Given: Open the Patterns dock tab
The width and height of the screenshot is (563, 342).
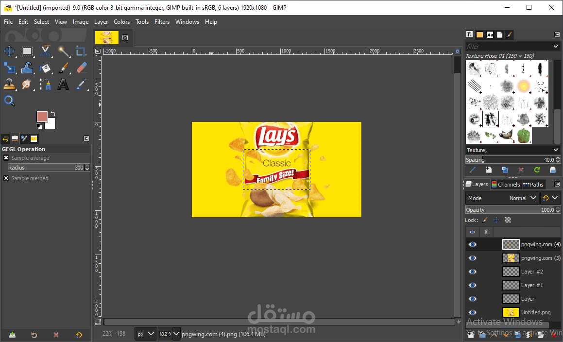Looking at the screenshot, I should point(480,35).
